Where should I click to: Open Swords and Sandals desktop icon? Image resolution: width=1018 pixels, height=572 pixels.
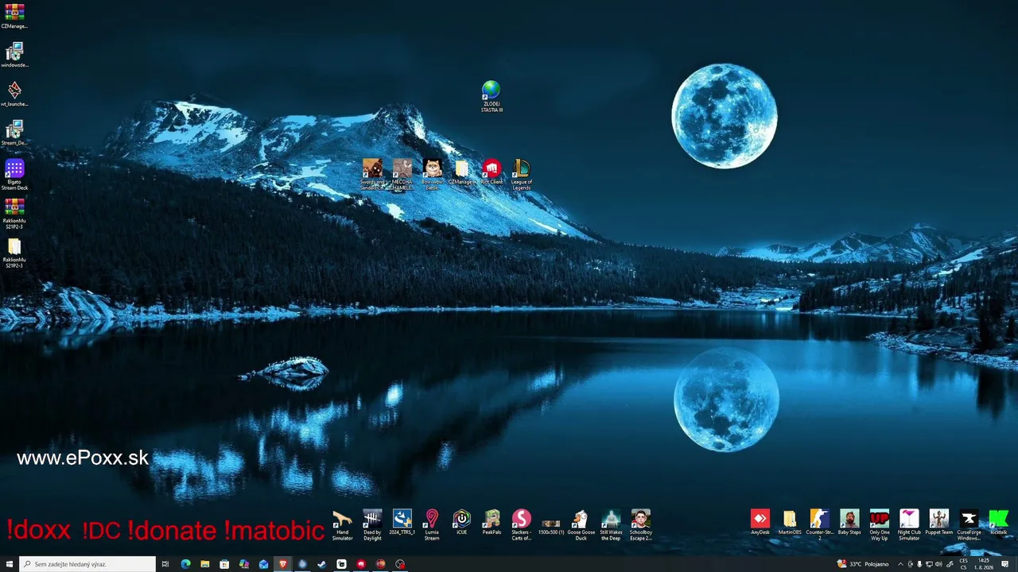[372, 175]
